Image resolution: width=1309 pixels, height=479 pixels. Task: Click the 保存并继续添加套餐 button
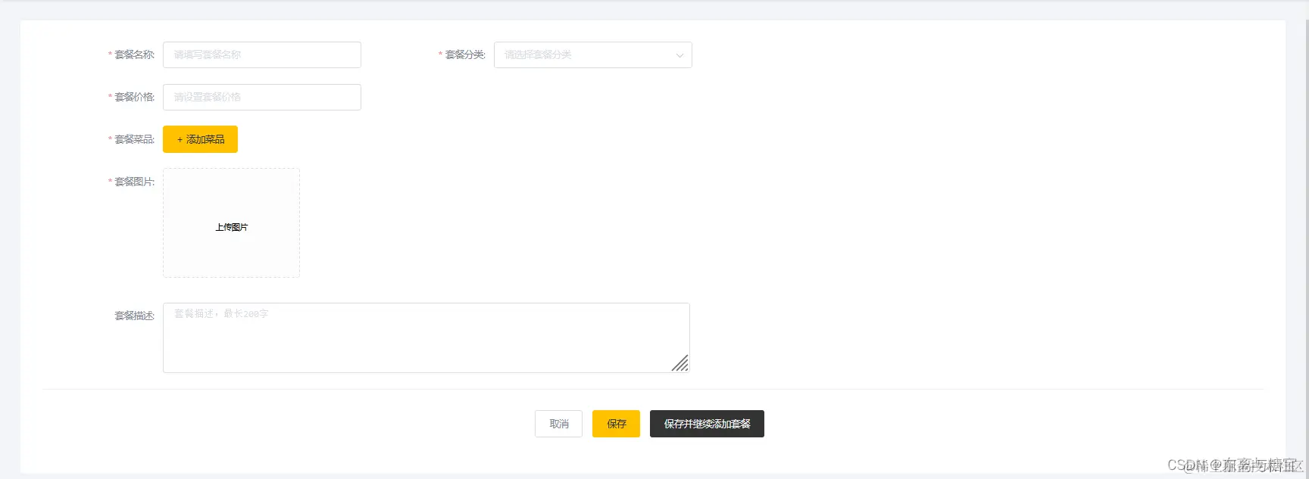point(707,424)
